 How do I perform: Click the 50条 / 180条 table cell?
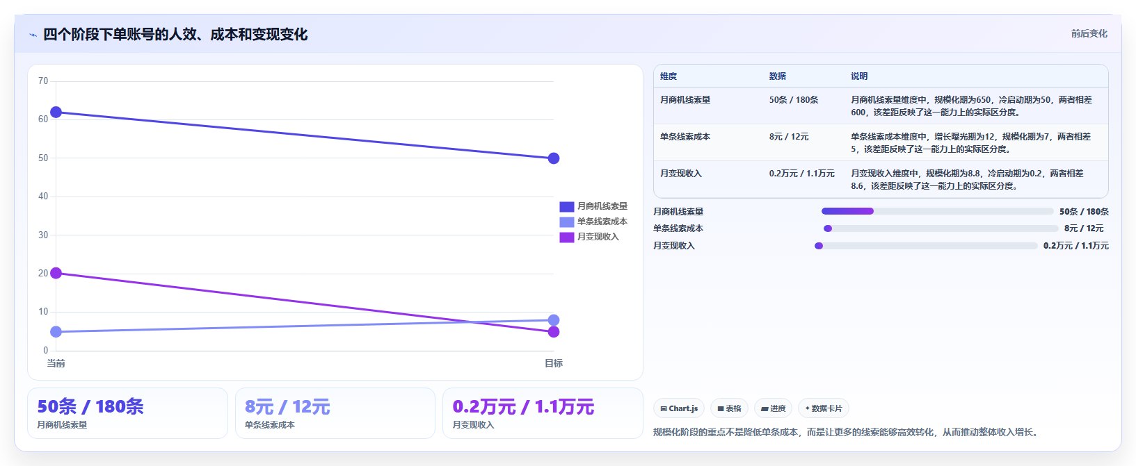click(794, 100)
